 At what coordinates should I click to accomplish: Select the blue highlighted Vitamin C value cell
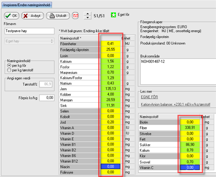click(x=190, y=168)
